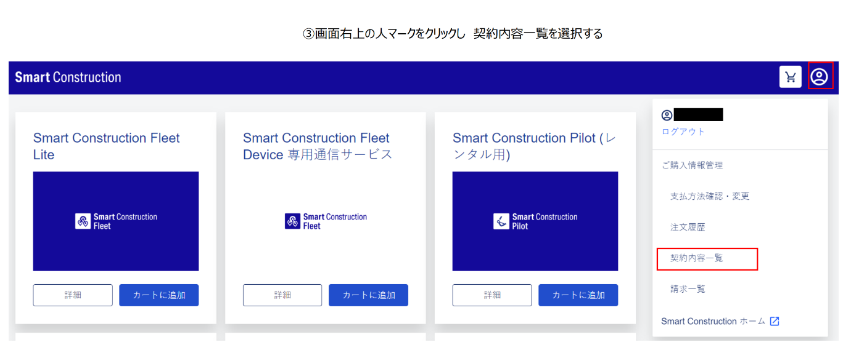
Task: Click the Smart Construction Pilot product image
Action: (x=535, y=221)
